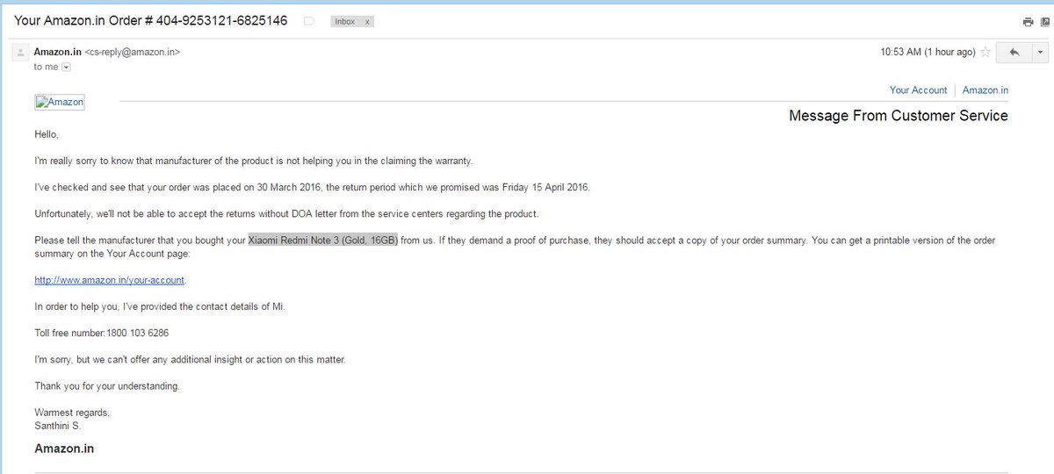This screenshot has width=1054, height=474.
Task: Show details arrow next to "to me"
Action: (x=66, y=67)
